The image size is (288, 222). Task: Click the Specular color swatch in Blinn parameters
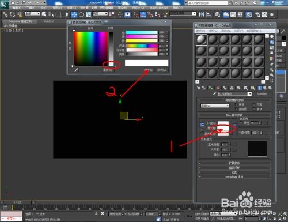pyautogui.click(x=223, y=133)
